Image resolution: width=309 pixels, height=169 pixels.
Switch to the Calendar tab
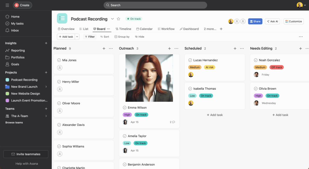(145, 29)
